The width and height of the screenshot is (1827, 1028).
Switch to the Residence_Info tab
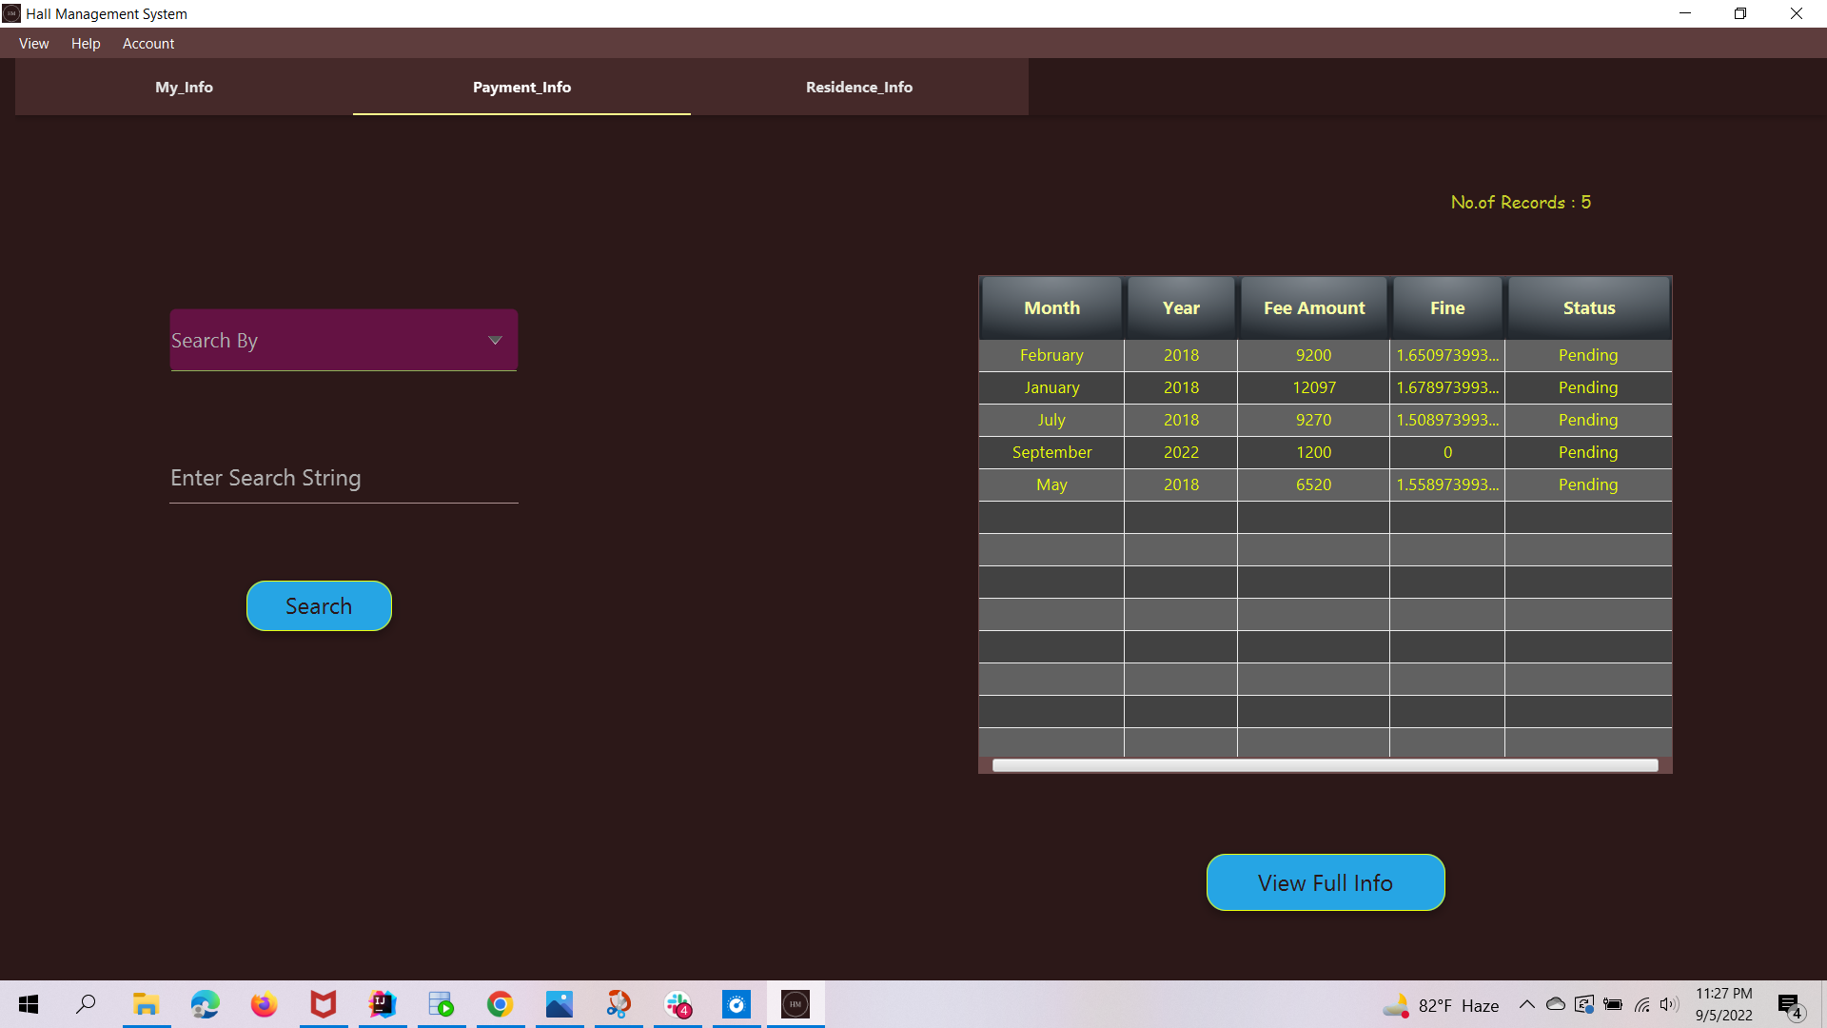pyautogui.click(x=858, y=87)
